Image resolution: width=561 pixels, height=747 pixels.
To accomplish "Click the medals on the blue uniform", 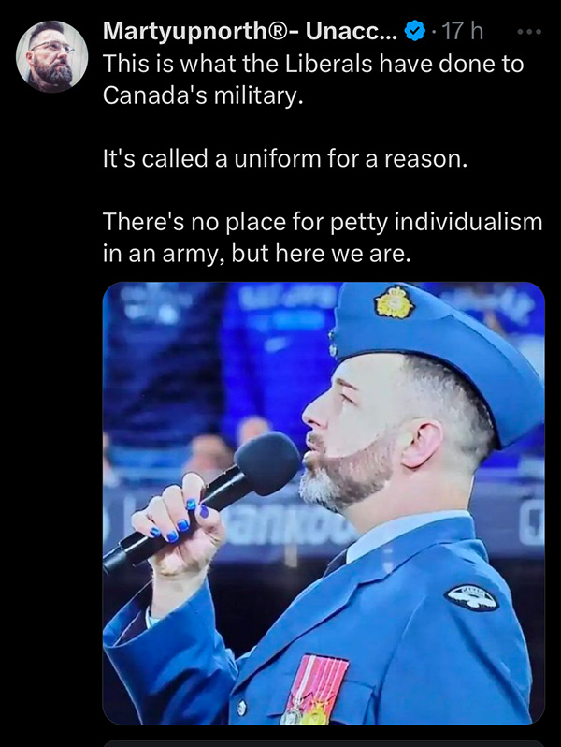I will click(315, 690).
